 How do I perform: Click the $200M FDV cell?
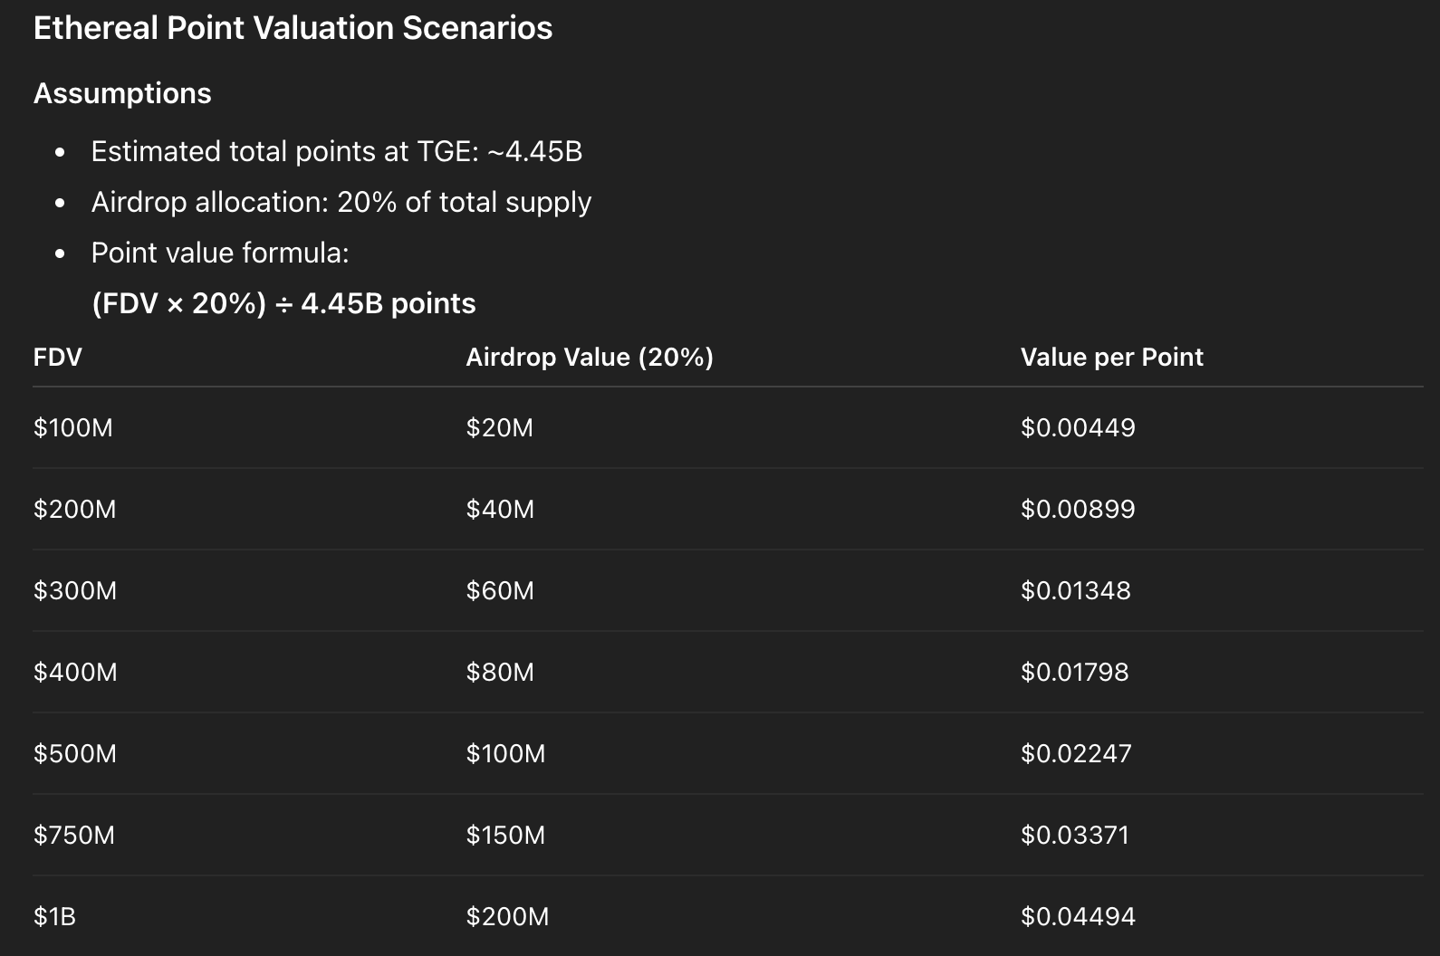pos(75,509)
